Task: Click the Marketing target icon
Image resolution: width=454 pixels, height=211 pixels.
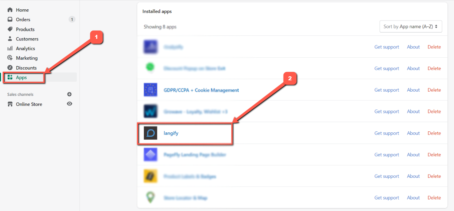Action: point(10,58)
